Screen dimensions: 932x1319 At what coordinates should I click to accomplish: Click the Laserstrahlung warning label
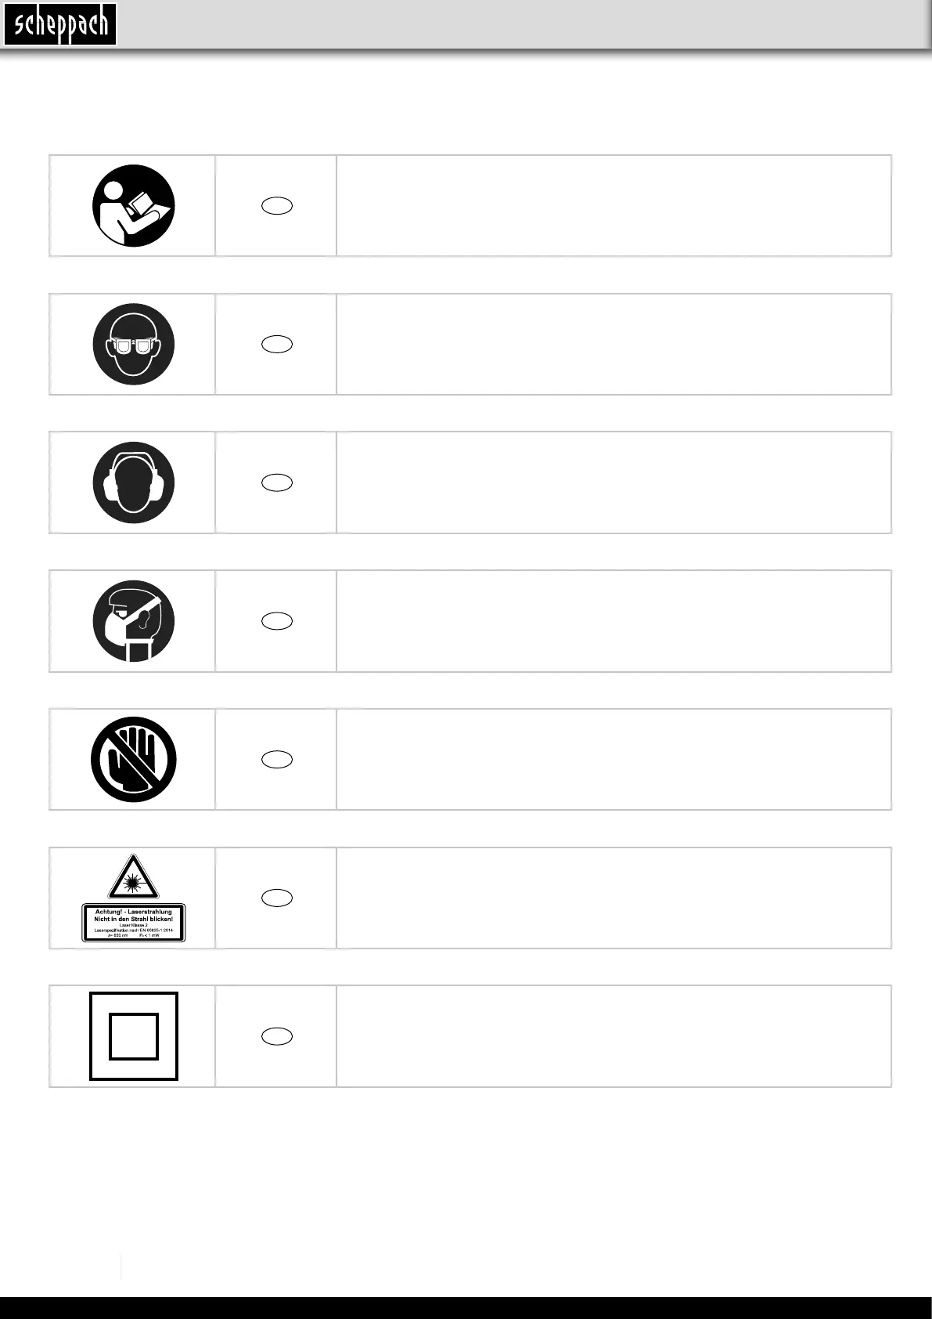click(134, 923)
